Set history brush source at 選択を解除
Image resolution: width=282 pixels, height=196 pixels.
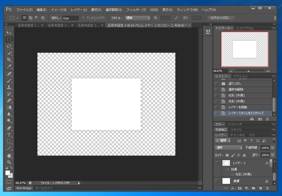(216, 90)
